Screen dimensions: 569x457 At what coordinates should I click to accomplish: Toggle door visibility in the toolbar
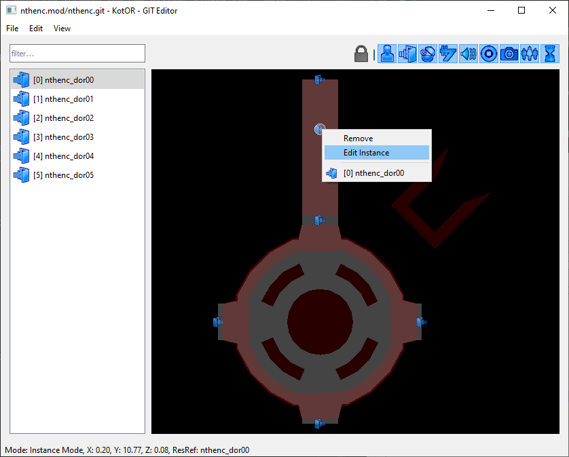tap(407, 54)
